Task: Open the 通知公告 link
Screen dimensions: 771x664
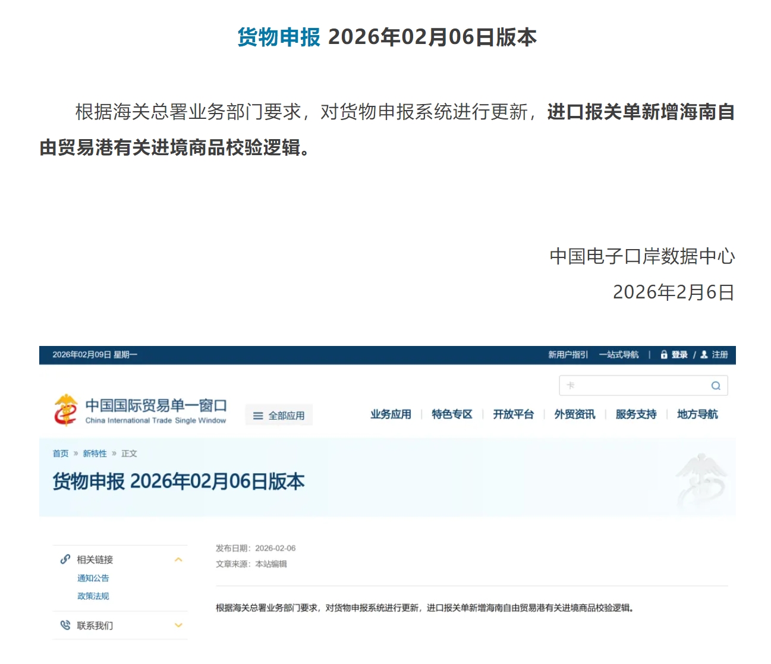Action: pyautogui.click(x=93, y=578)
